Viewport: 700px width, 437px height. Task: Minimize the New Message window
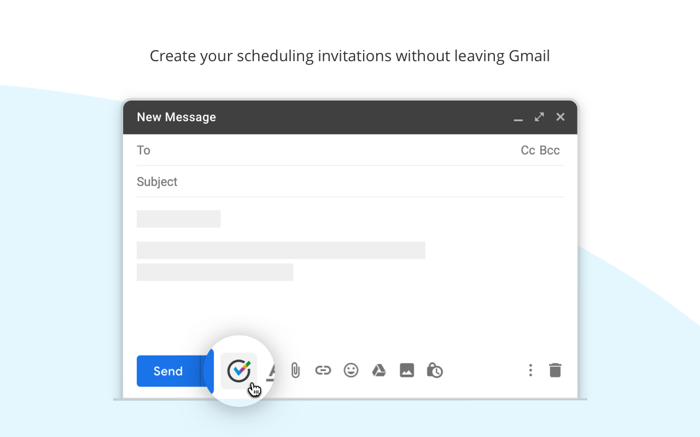tap(517, 117)
